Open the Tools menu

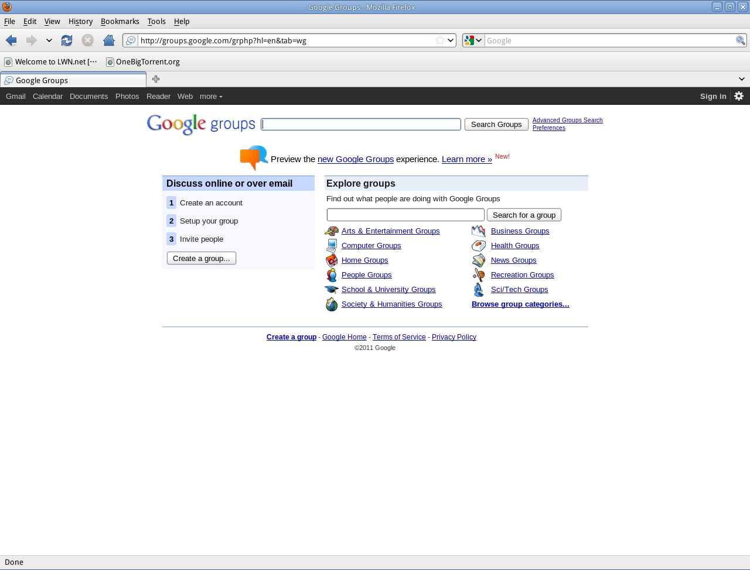(156, 21)
